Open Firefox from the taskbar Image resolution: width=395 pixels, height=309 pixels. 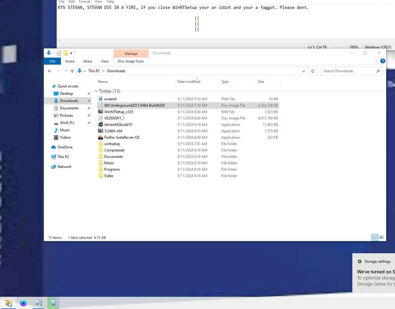tap(23, 303)
